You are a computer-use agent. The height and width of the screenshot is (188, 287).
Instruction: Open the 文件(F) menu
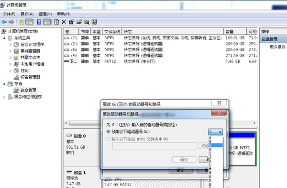pyautogui.click(x=9, y=14)
